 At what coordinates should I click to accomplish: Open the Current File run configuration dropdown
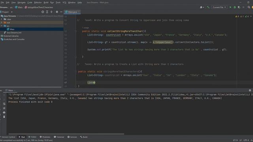(x=219, y=7)
